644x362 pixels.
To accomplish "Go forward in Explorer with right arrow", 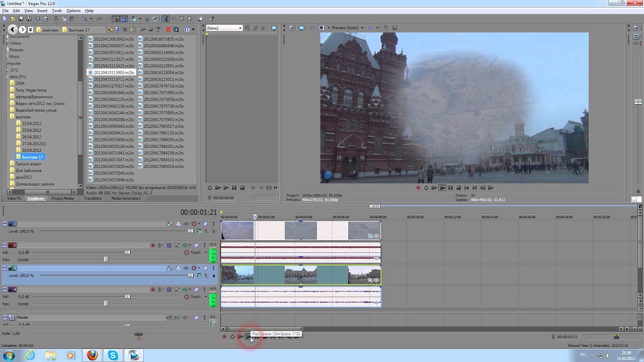I will (22, 30).
